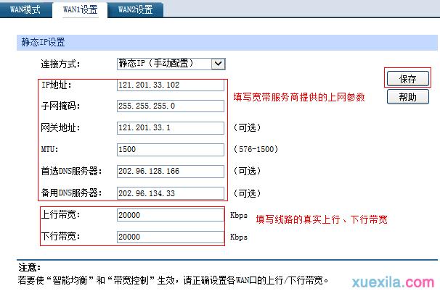Click the 连接方式 label
The image size is (440, 291).
coord(60,64)
